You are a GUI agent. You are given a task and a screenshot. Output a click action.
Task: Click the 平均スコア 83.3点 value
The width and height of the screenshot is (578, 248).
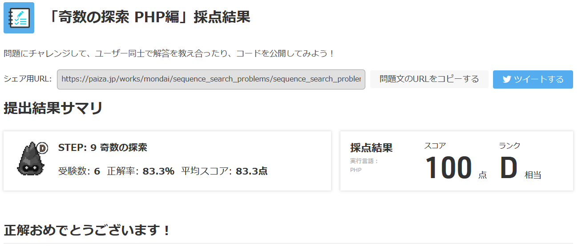coord(251,171)
